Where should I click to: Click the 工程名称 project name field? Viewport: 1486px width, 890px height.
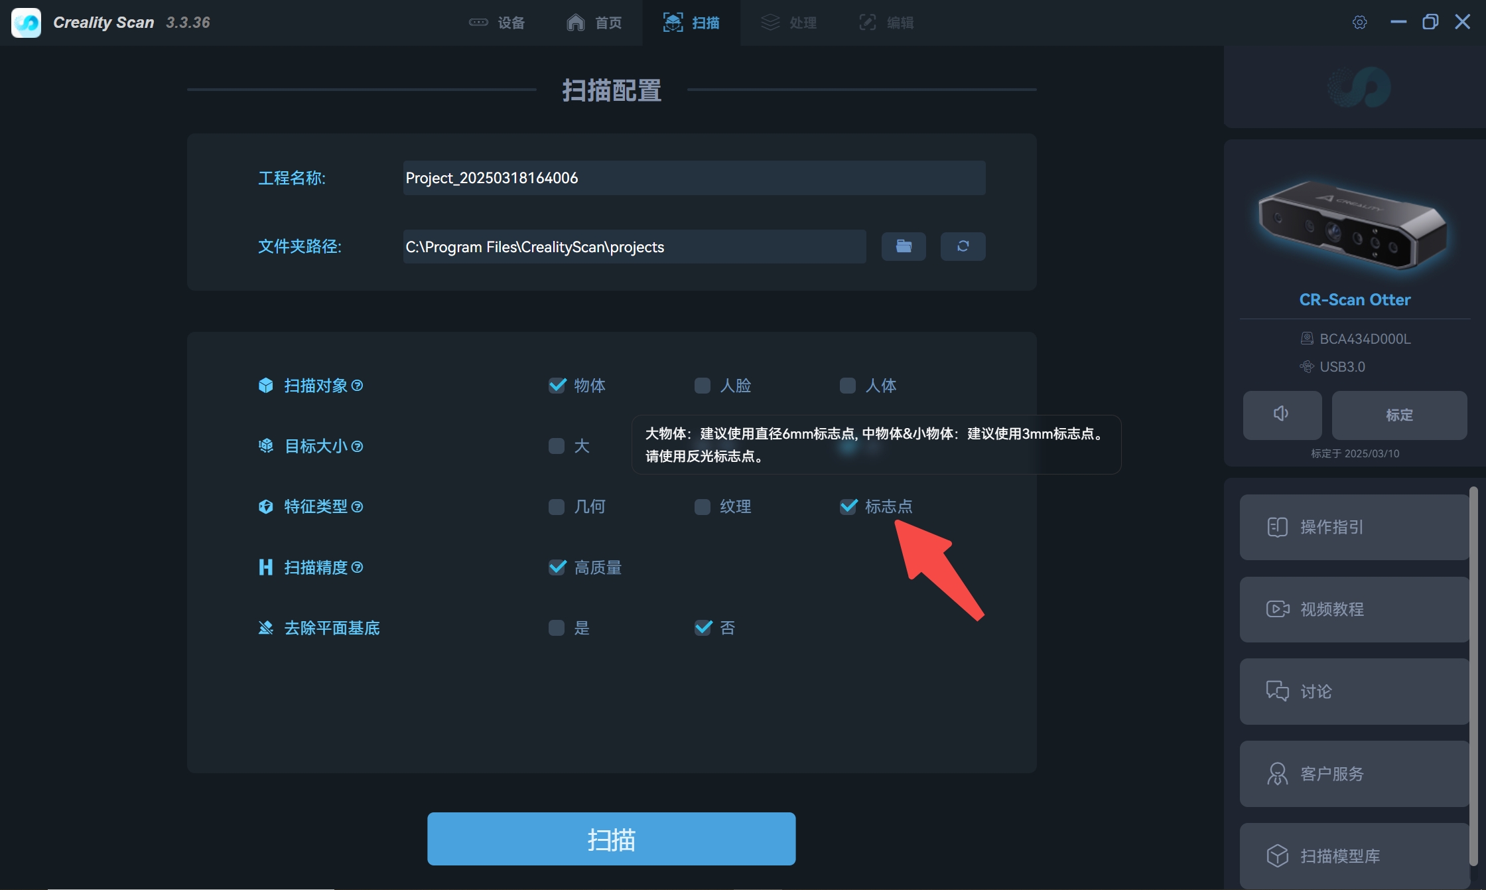pyautogui.click(x=694, y=178)
